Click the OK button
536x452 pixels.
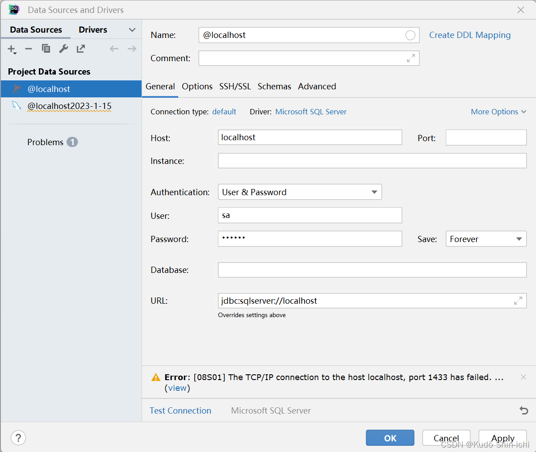(x=390, y=438)
